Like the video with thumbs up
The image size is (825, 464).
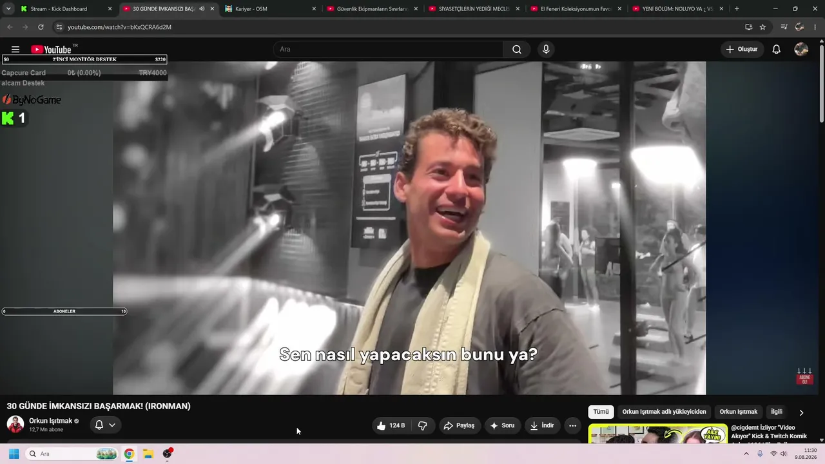click(391, 425)
